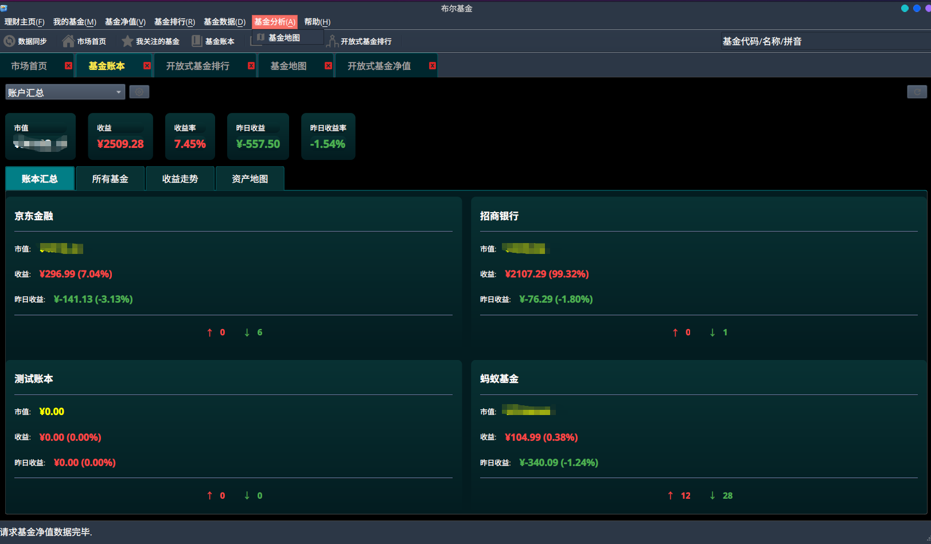Close the 基金地图 tab
931x544 pixels.
(x=328, y=66)
